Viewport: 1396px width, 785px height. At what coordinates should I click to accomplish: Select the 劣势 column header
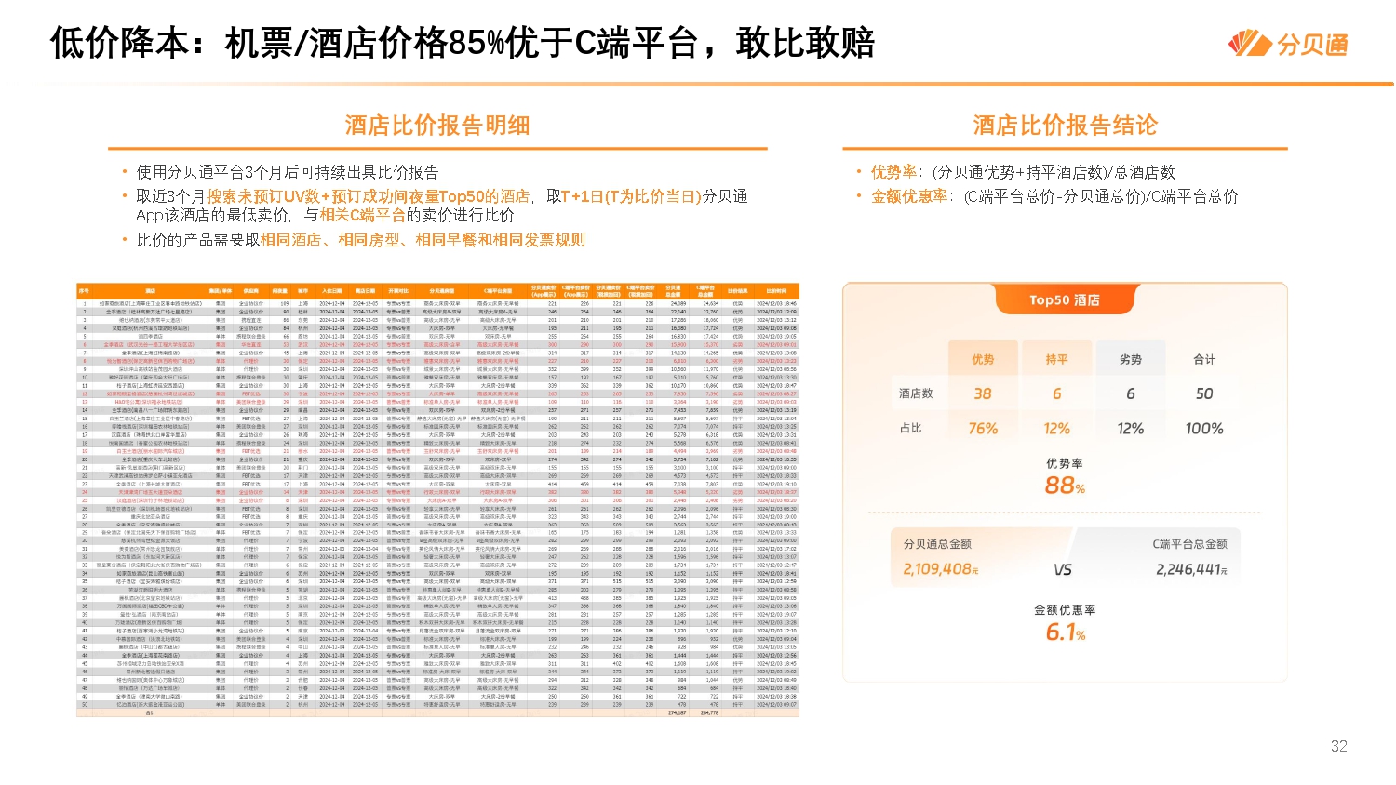point(1130,357)
